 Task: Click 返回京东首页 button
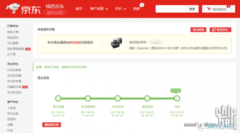[x=55, y=13]
